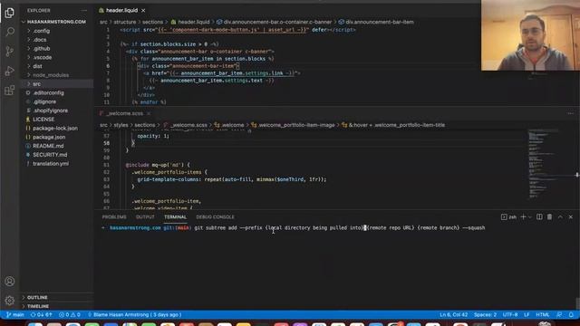
Task: Close the header.liquid editor tab
Action: pos(143,10)
